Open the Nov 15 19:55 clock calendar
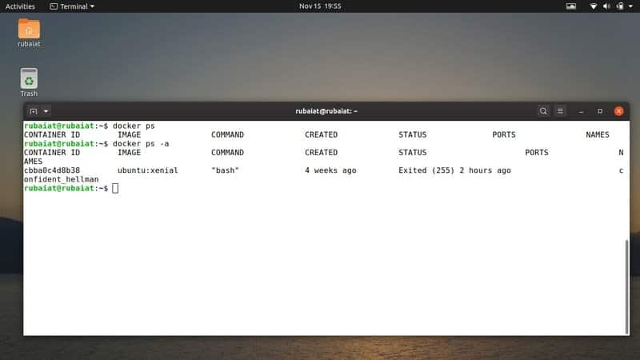The height and width of the screenshot is (360, 640). click(320, 6)
